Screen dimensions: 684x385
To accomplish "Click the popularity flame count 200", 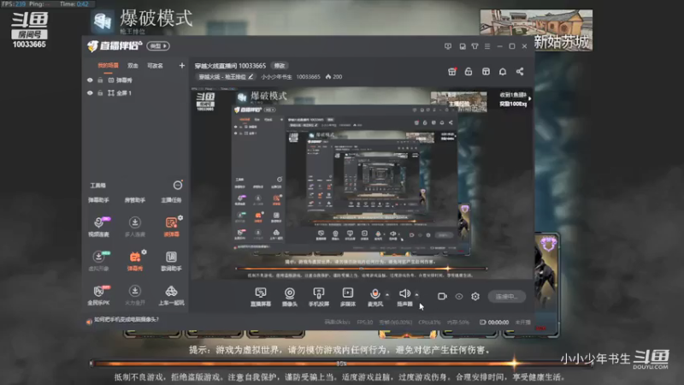I will (x=333, y=77).
